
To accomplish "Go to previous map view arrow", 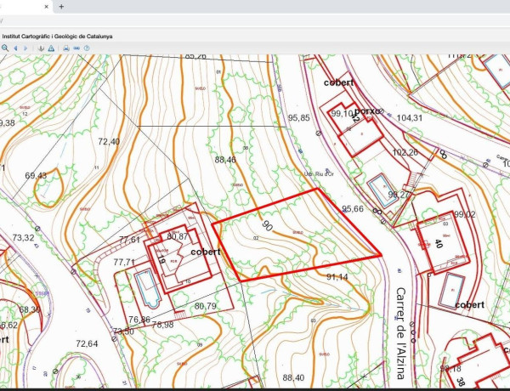I will 15,48.
